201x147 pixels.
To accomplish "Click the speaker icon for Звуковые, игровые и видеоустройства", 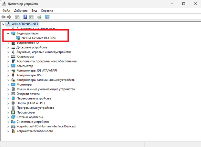I will coord(13,52).
